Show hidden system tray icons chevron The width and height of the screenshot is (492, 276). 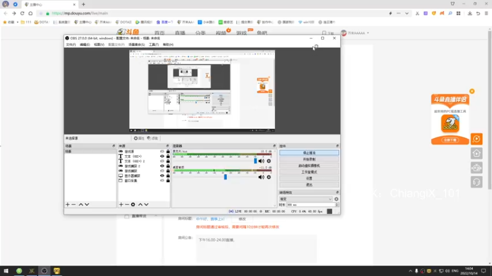tap(410, 271)
